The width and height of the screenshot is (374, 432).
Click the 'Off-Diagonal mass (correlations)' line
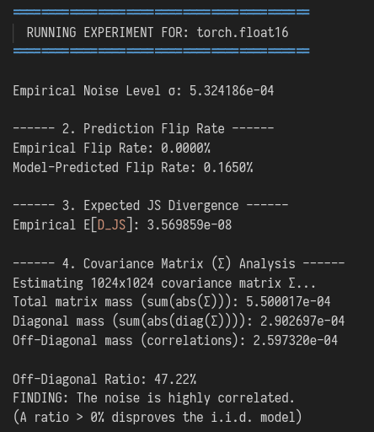(x=175, y=340)
